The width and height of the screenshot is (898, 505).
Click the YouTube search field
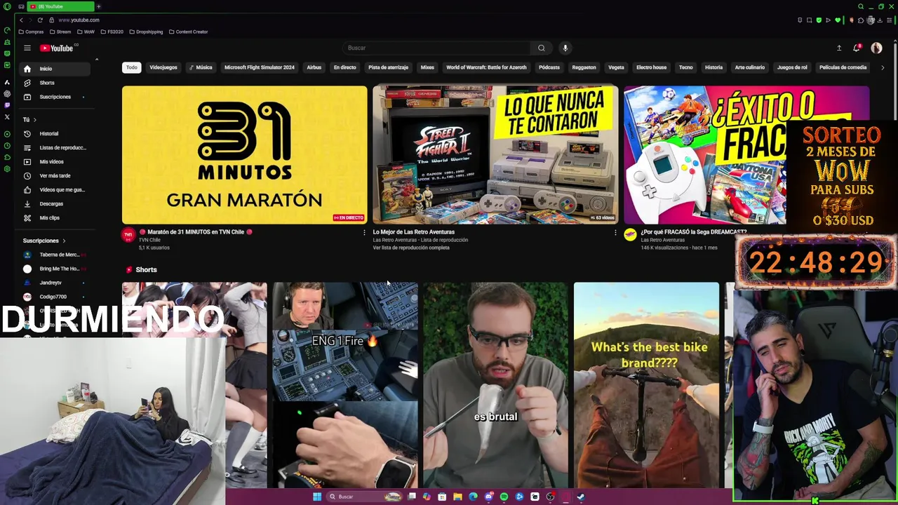438,48
